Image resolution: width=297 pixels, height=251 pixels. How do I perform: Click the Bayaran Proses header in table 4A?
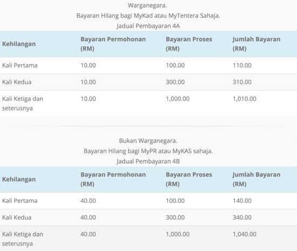pyautogui.click(x=189, y=44)
